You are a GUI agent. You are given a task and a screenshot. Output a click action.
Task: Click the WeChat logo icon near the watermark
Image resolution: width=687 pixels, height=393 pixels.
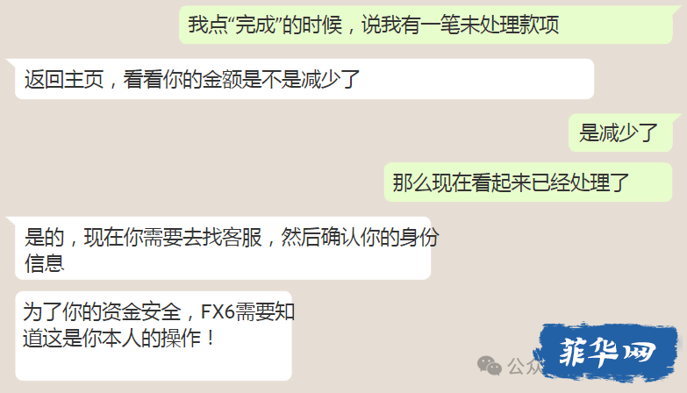490,366
